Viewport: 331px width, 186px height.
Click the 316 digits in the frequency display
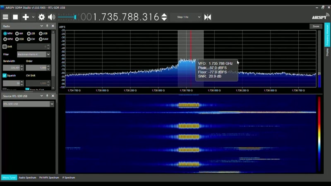pyautogui.click(x=150, y=17)
